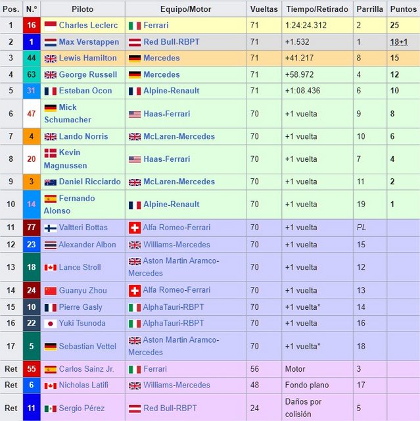Open Williams-Mercedes link in Albon's row
The image size is (420, 421).
point(176,245)
